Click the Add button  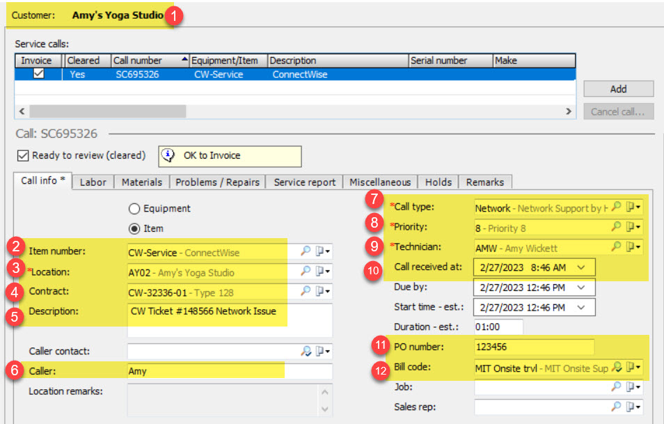coord(618,89)
